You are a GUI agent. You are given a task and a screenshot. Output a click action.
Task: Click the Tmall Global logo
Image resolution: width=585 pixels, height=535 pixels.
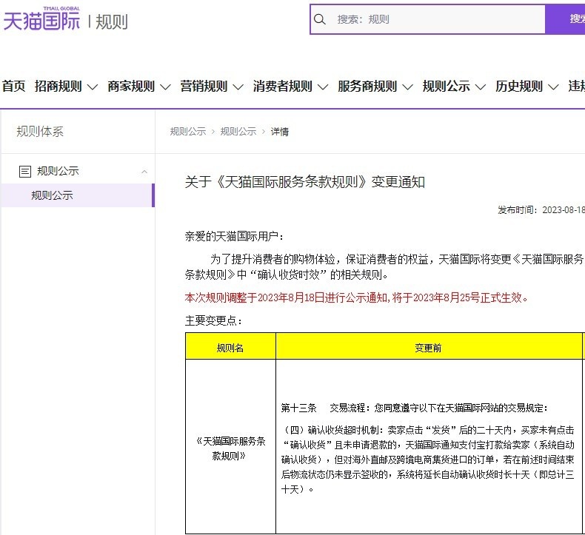[41, 18]
